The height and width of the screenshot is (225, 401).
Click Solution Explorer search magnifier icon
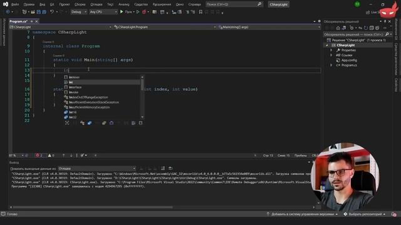coord(387,34)
